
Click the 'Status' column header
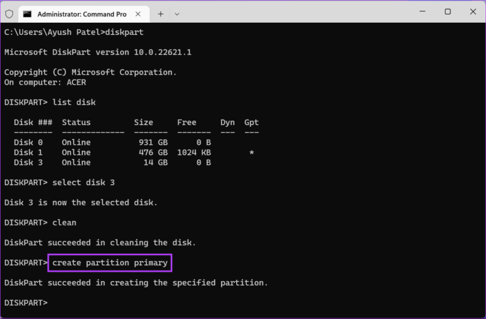click(76, 122)
